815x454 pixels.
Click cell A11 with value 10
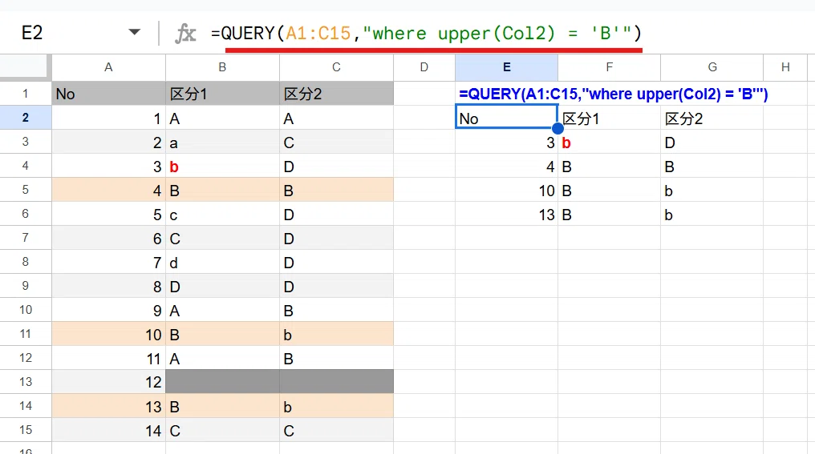[x=108, y=334]
